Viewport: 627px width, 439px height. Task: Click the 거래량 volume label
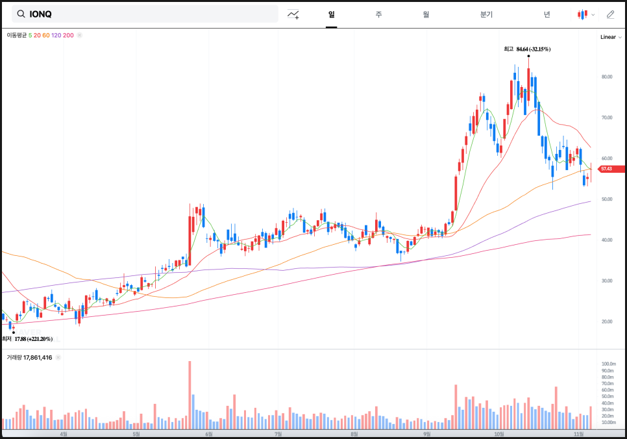click(15, 358)
